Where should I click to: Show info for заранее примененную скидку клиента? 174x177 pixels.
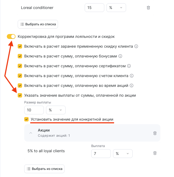pyautogui.click(x=136, y=46)
